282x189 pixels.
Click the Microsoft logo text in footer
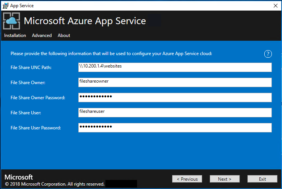pyautogui.click(x=19, y=177)
